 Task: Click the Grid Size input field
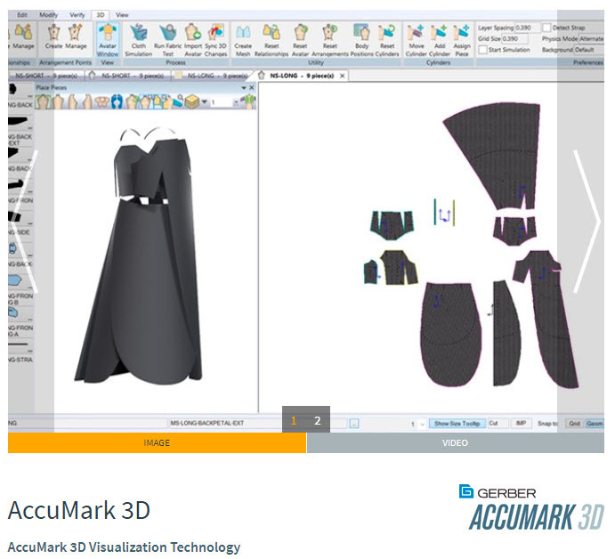tap(514, 39)
